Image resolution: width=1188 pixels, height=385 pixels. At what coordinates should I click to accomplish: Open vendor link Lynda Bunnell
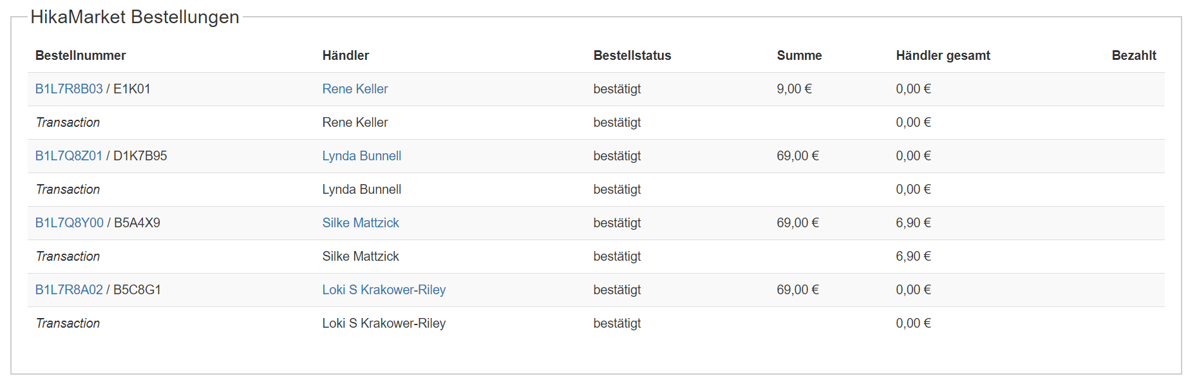click(x=361, y=156)
